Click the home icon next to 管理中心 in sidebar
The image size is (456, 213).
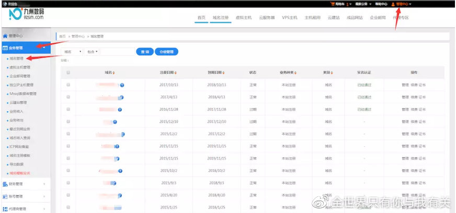click(5, 36)
